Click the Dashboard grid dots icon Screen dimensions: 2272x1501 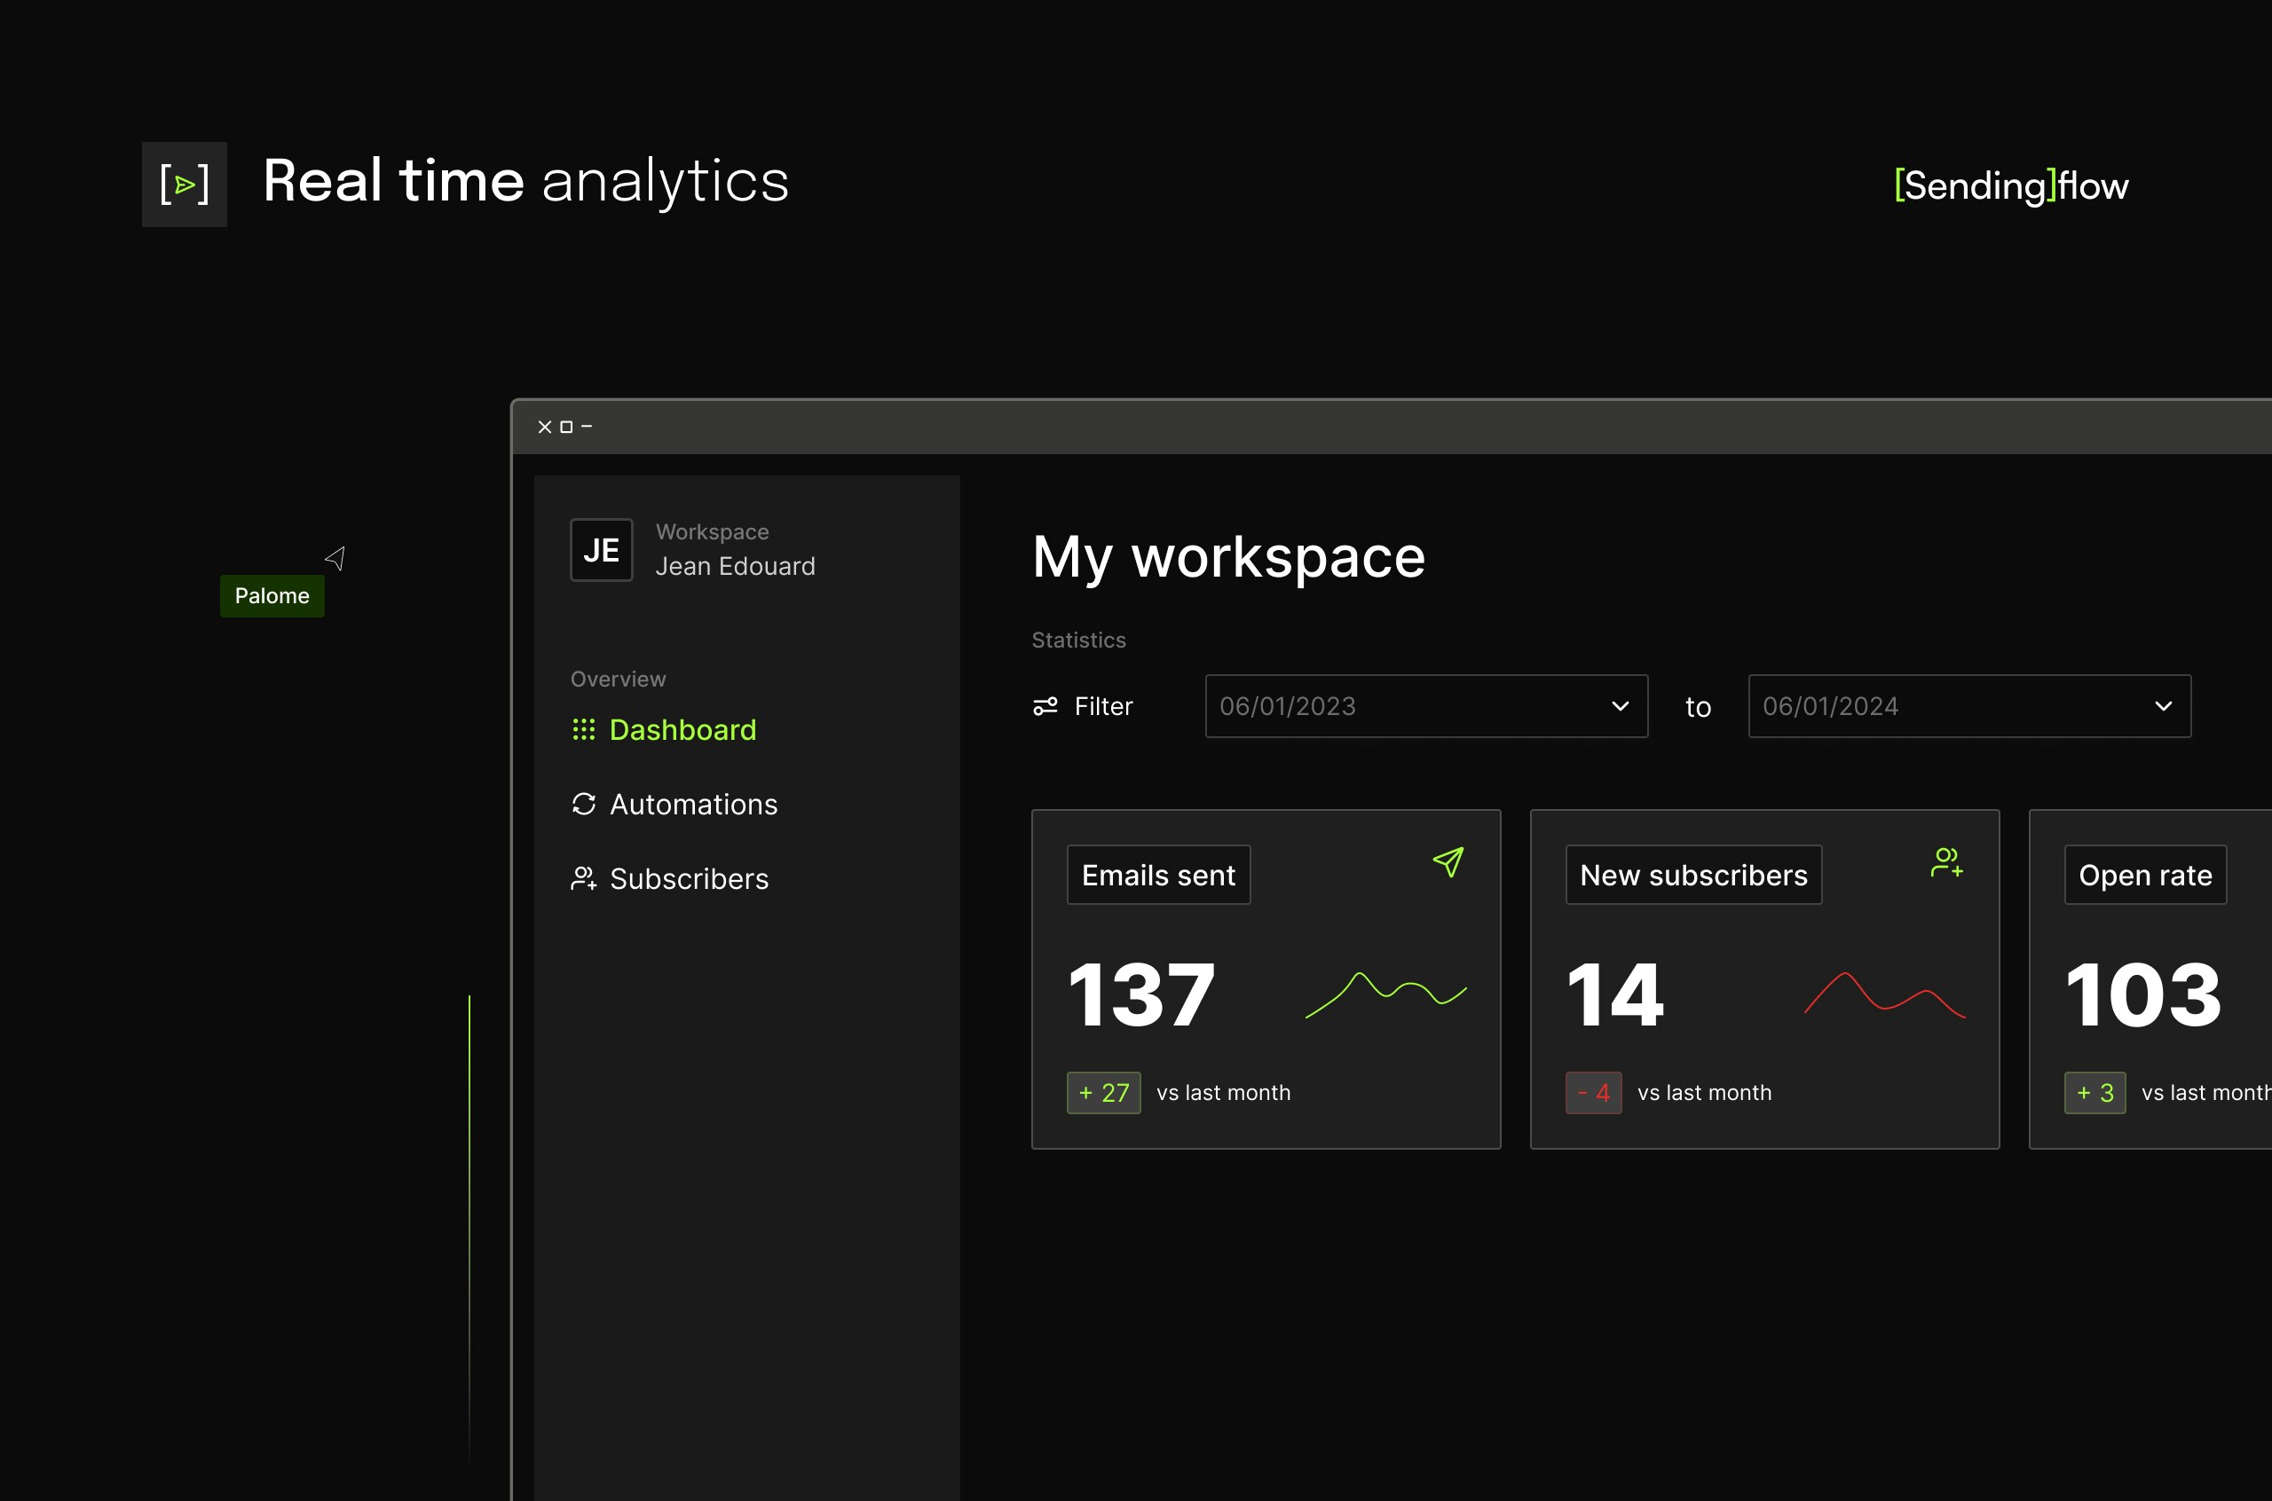(583, 729)
